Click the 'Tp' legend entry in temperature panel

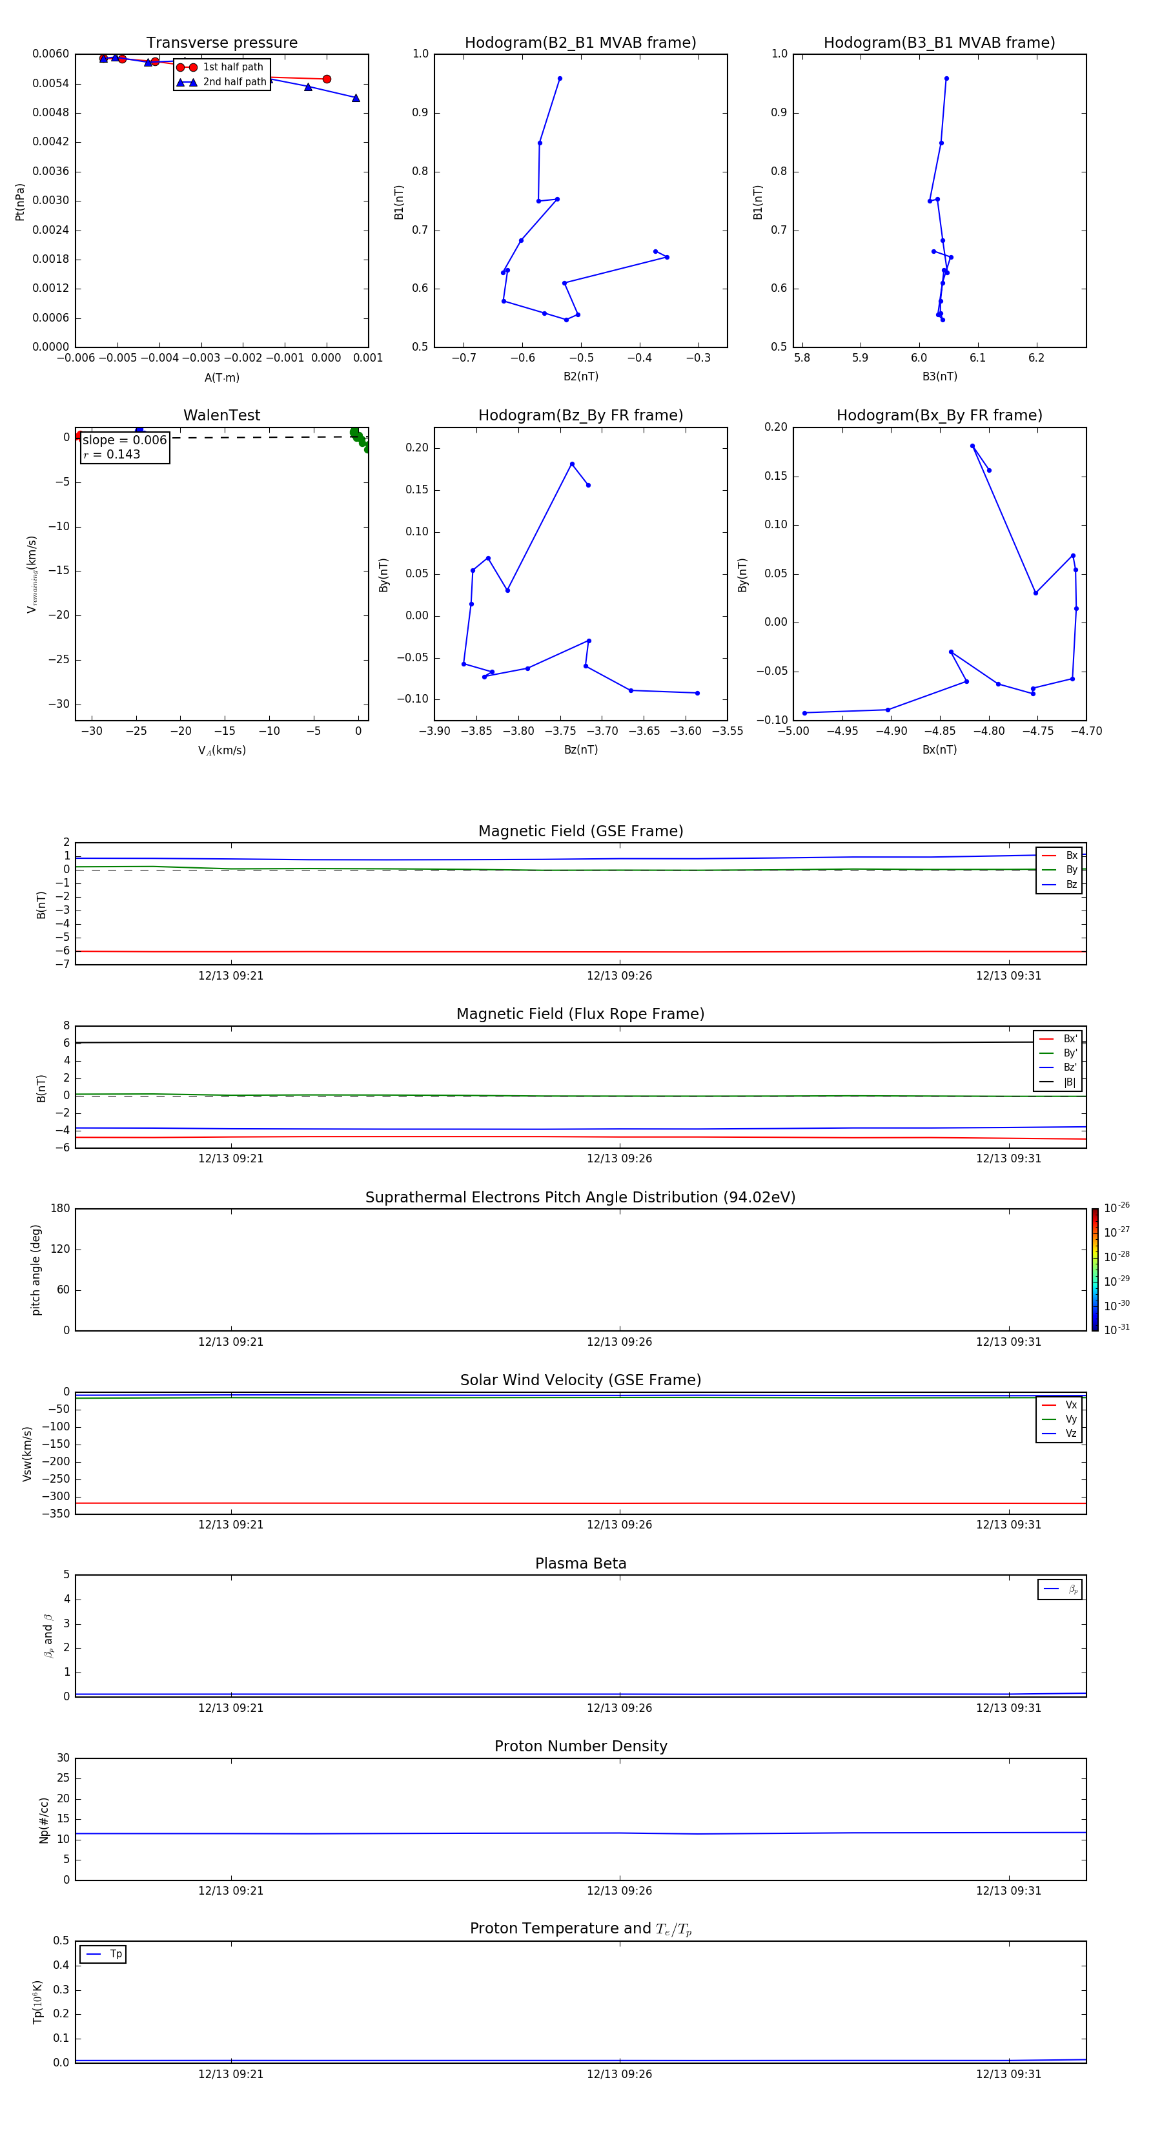(103, 1954)
